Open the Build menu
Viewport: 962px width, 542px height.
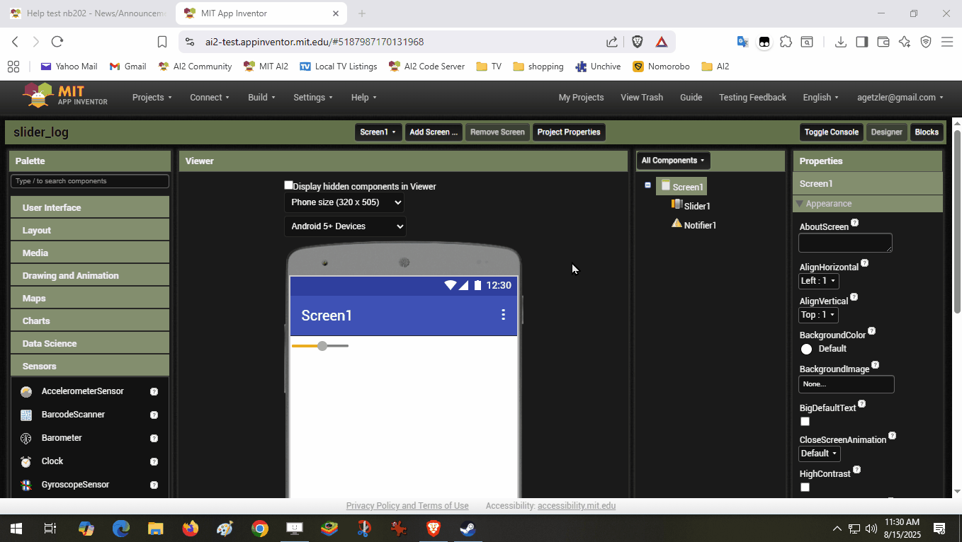pyautogui.click(x=261, y=98)
